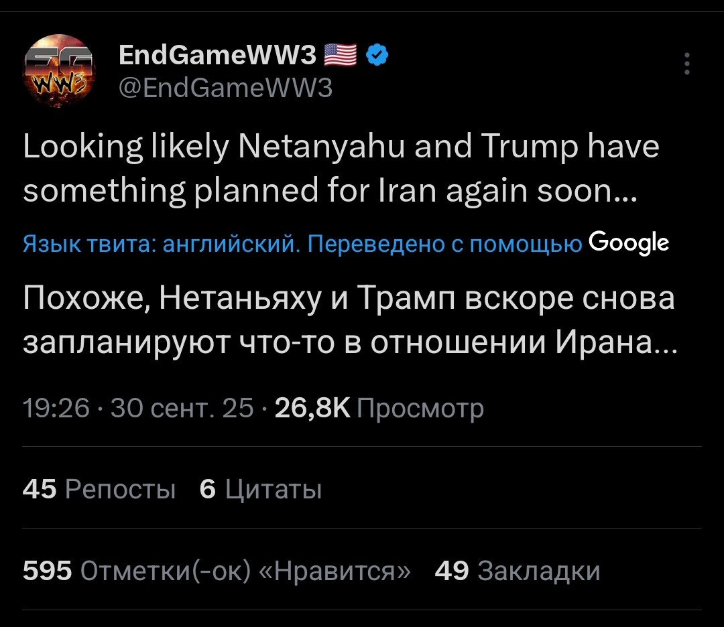Open the three-dot more options menu

pos(686,64)
